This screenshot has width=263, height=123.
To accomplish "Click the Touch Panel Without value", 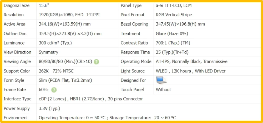I will [163, 90].
